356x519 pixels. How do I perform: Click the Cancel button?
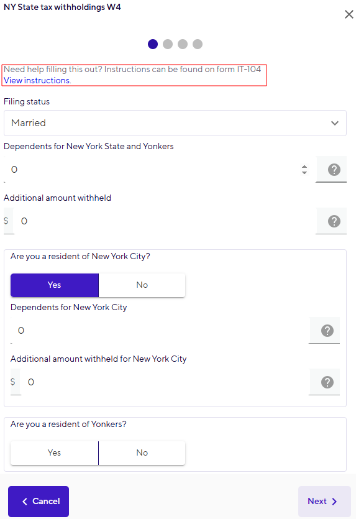pyautogui.click(x=39, y=502)
